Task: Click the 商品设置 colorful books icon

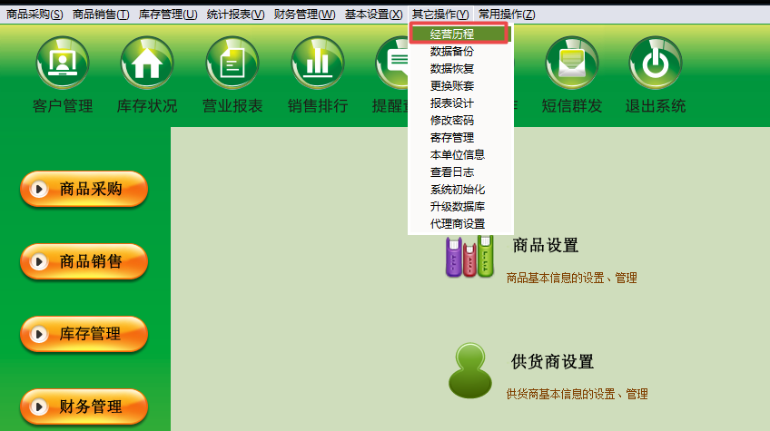Action: click(469, 255)
